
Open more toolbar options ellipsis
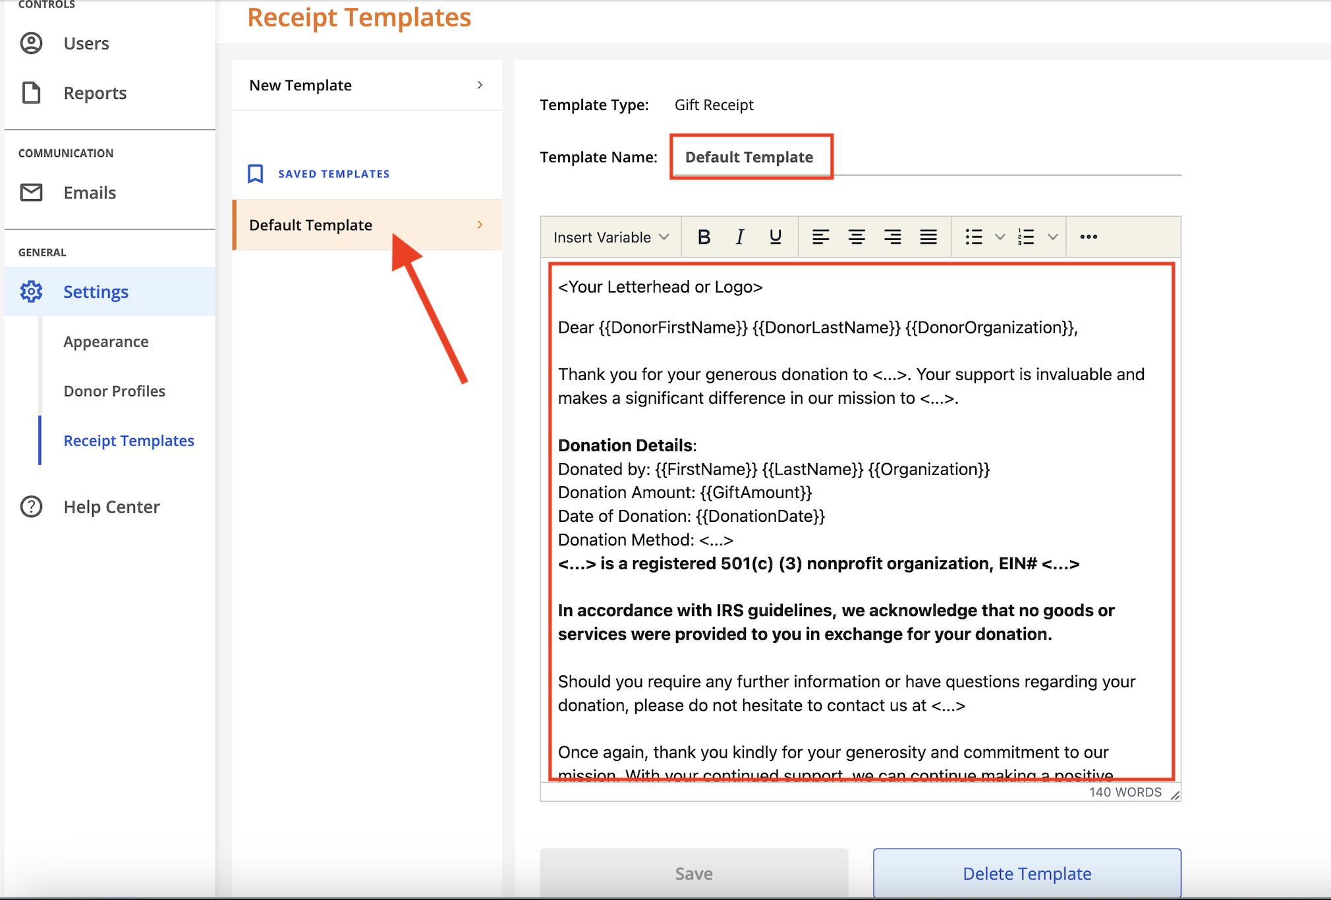click(x=1089, y=237)
